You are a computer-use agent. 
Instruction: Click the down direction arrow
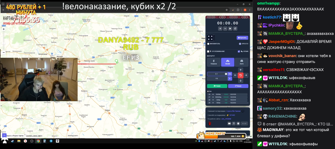[x=241, y=80]
